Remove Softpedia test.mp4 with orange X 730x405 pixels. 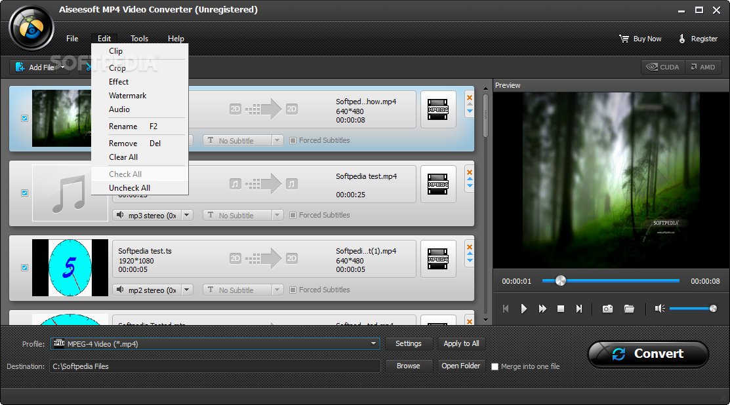470,172
